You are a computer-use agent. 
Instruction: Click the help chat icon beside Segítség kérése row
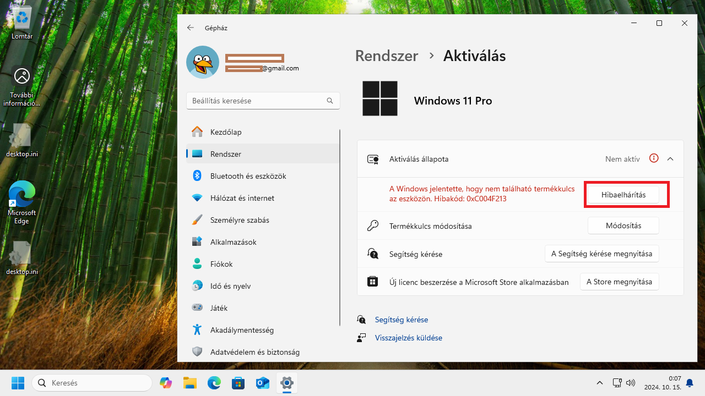373,254
